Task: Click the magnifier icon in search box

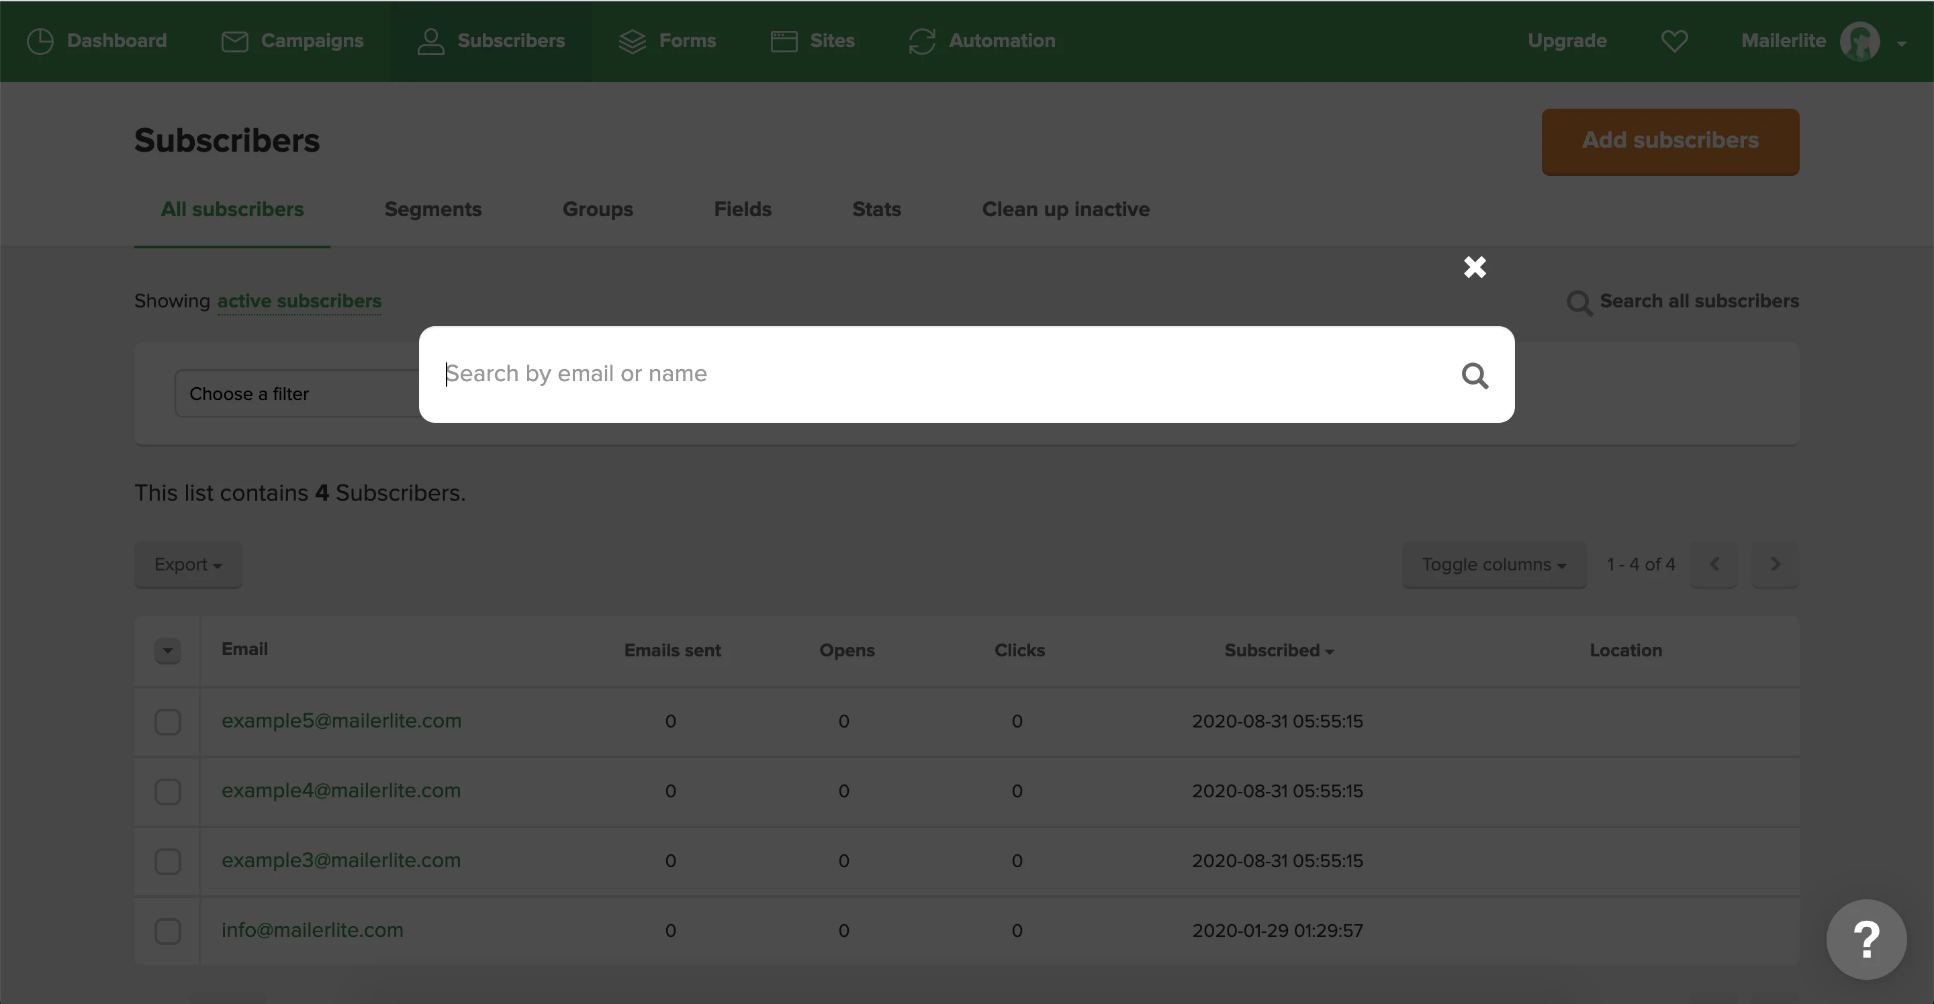Action: (x=1475, y=375)
